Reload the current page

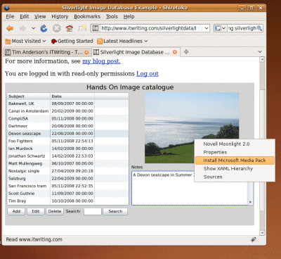point(44,28)
